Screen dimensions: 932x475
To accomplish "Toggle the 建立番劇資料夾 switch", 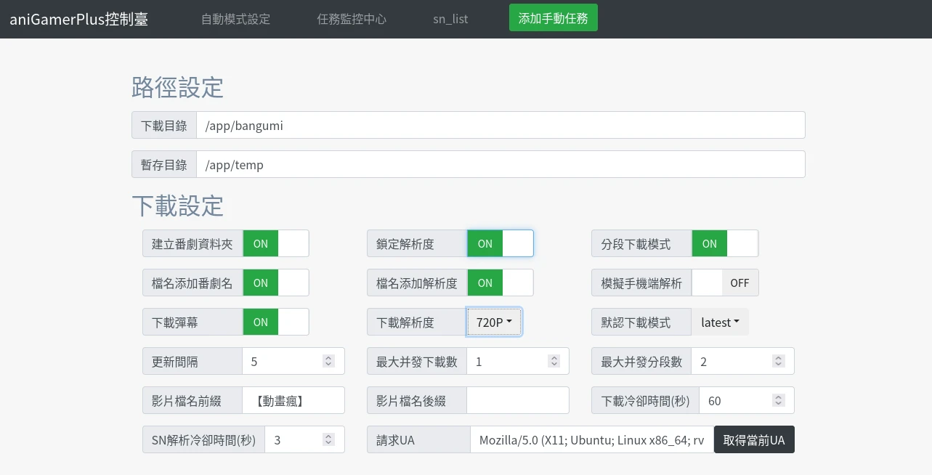I will (x=276, y=244).
